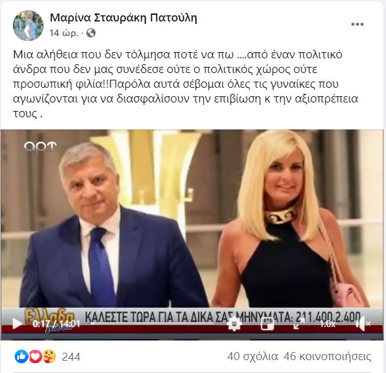The height and width of the screenshot is (373, 386).
Task: Click the 0:17 / 14:01 time display
Action: pos(56,324)
